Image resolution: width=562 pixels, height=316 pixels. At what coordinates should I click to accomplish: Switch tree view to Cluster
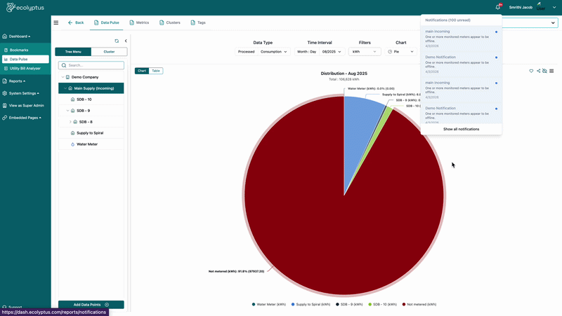click(109, 52)
